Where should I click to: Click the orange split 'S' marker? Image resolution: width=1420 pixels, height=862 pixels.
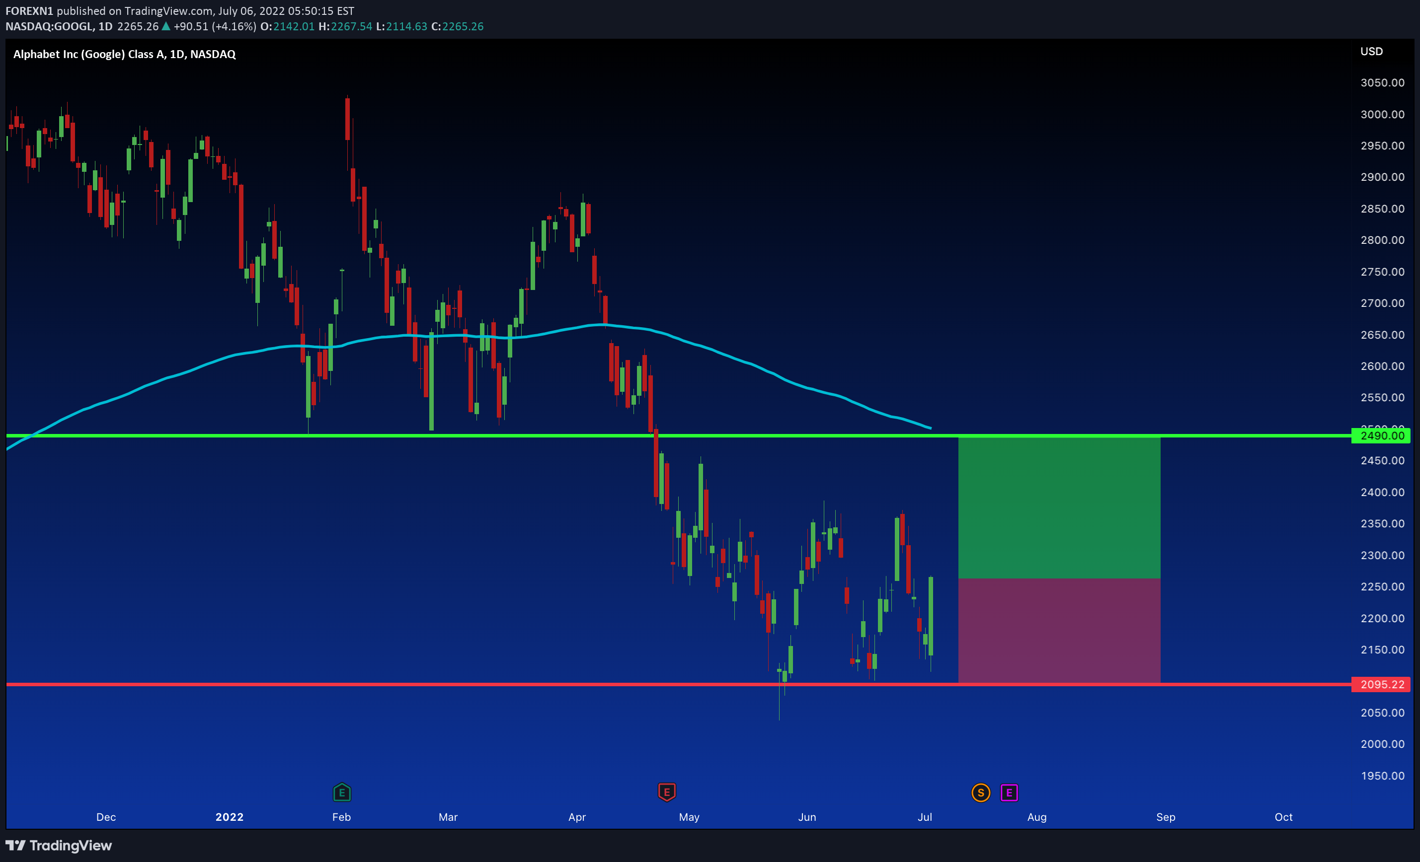click(981, 793)
